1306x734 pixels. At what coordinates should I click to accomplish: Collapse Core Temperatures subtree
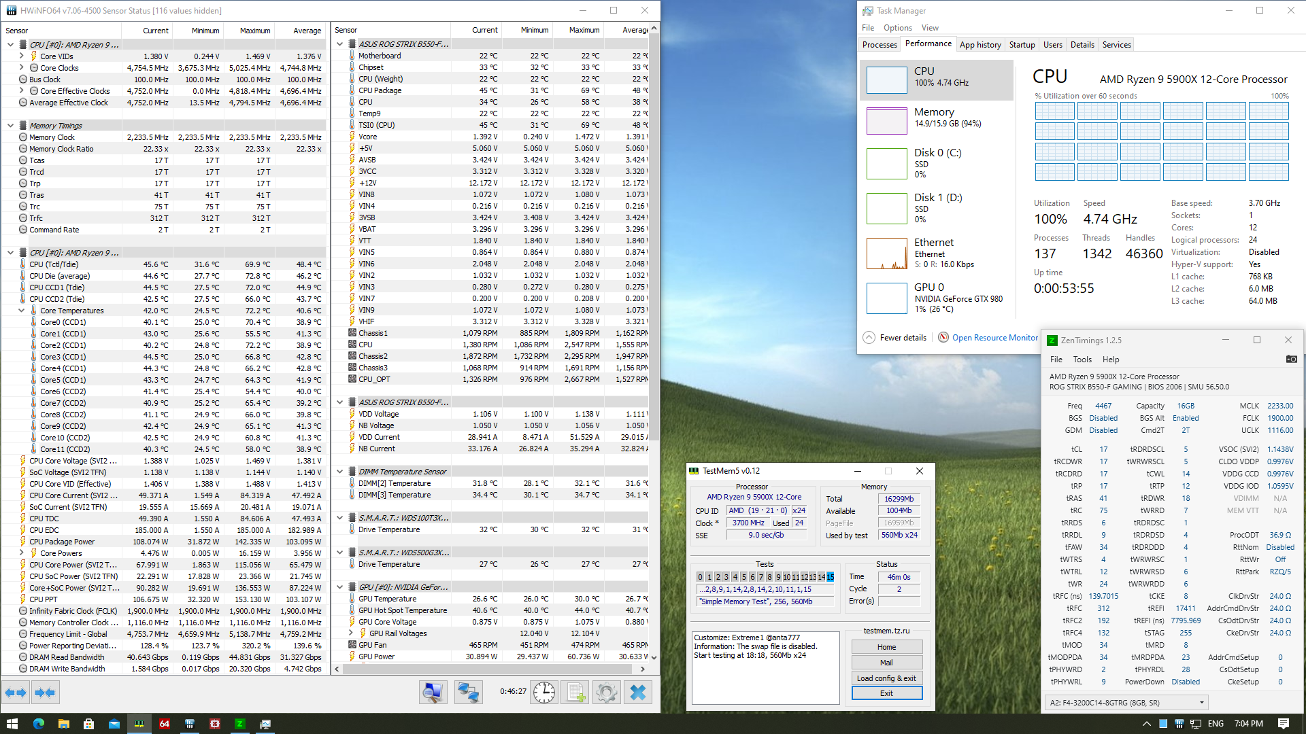point(22,311)
